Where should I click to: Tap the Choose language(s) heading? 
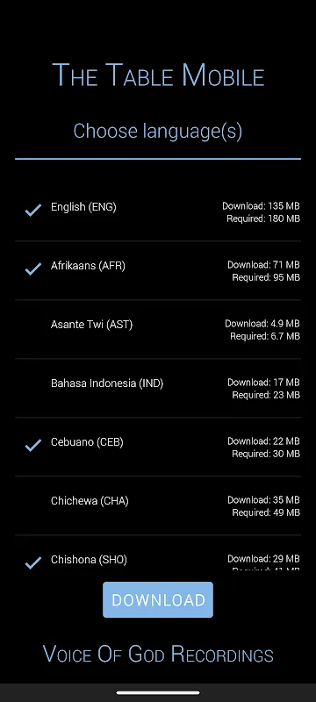tap(158, 131)
